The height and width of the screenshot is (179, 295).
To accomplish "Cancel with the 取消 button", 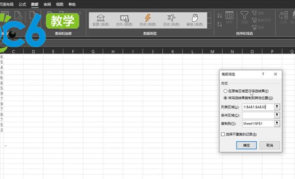I will (x=269, y=145).
